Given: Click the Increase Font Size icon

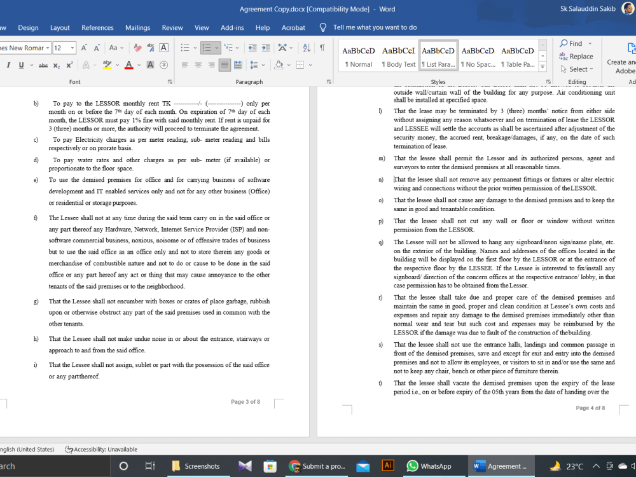Looking at the screenshot, I should pos(84,48).
